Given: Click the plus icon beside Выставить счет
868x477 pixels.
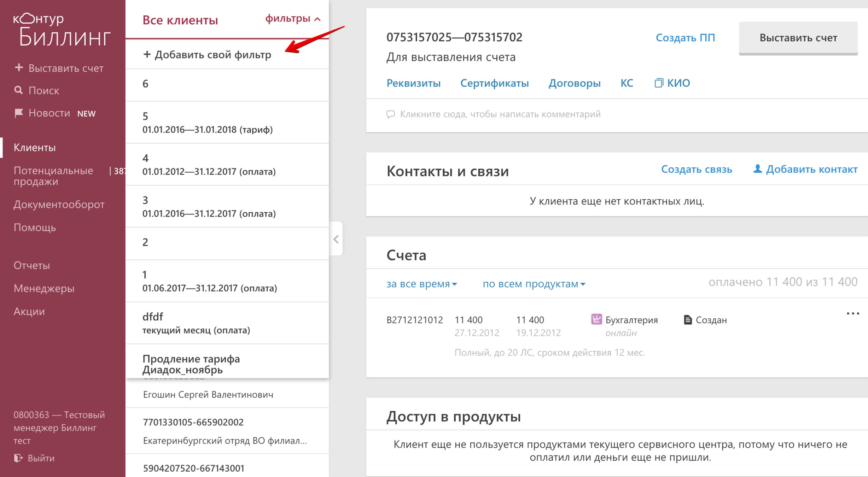Looking at the screenshot, I should 19,67.
